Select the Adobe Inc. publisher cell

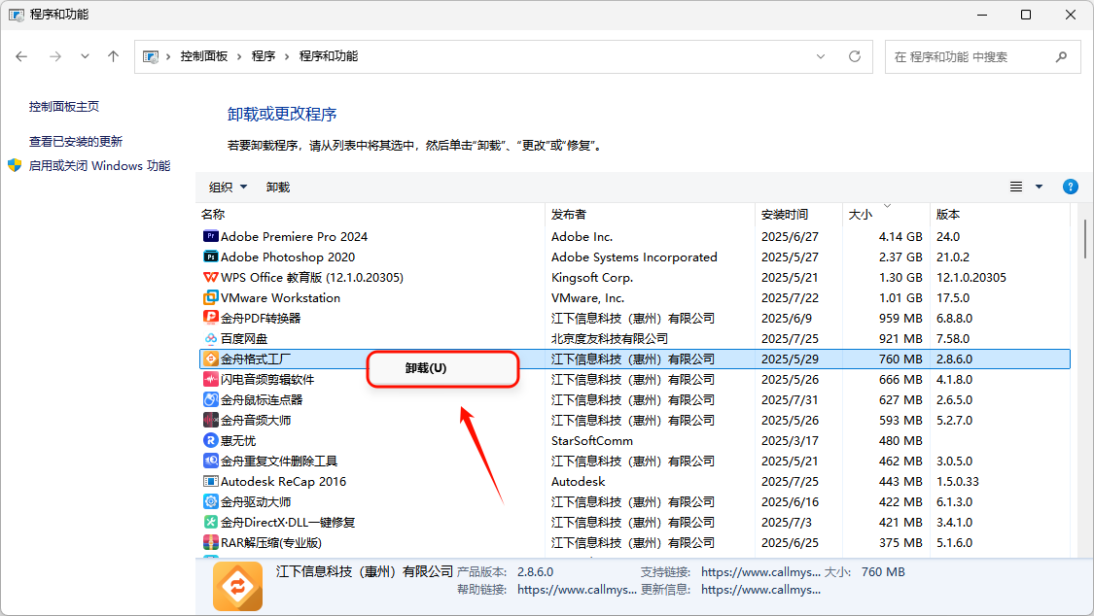(x=582, y=236)
